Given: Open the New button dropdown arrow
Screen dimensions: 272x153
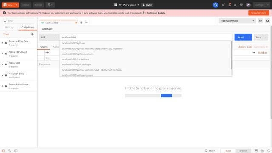Looking at the screenshot, I should 17,5.
